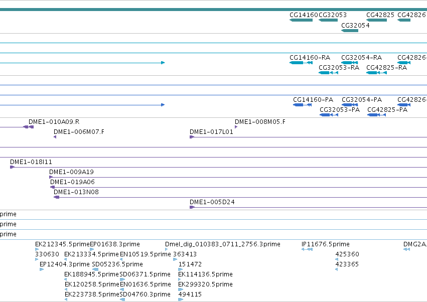
Task: Click the CG32054 gene name in top track
Action: tap(355, 26)
